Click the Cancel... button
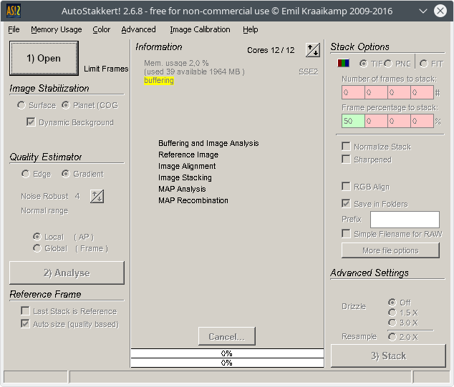454x387 pixels. pos(227,336)
